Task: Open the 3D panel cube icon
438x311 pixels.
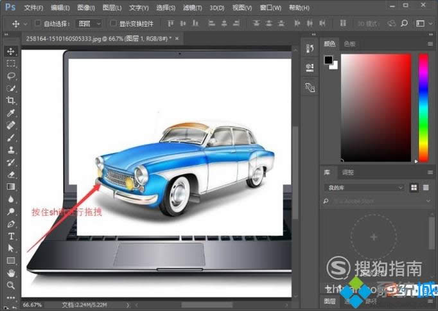Action: (x=310, y=87)
